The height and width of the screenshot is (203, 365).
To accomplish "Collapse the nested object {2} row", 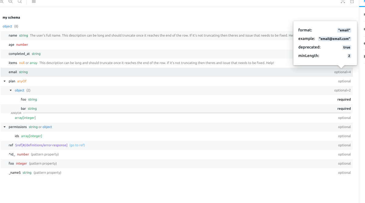I will (11, 90).
